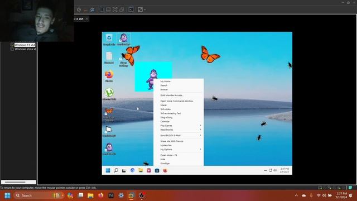Select Sing a Song menu entry

[166, 117]
